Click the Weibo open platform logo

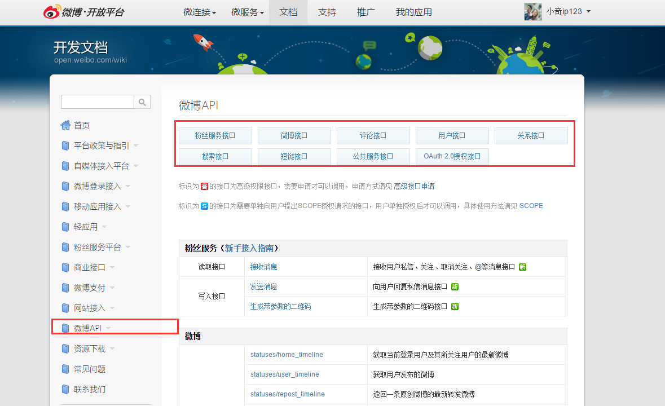[x=83, y=12]
